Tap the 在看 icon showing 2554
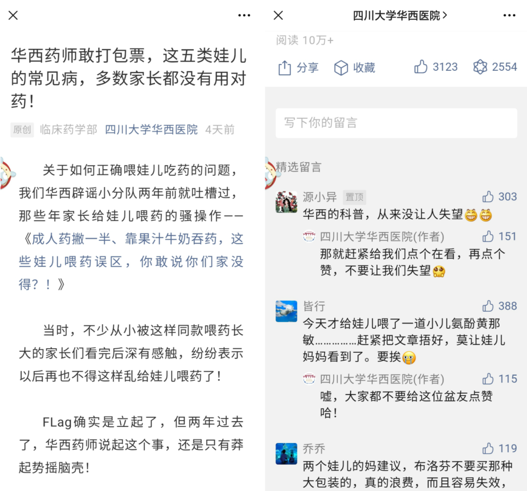The width and height of the screenshot is (527, 491). 480,67
